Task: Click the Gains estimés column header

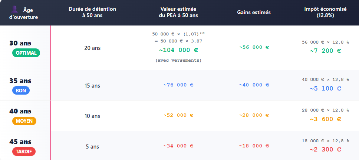Action: [254, 12]
